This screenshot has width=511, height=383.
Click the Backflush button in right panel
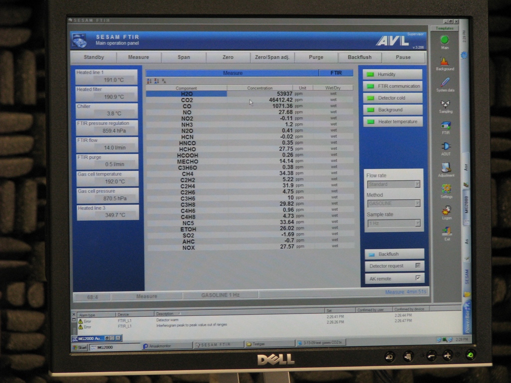[394, 254]
